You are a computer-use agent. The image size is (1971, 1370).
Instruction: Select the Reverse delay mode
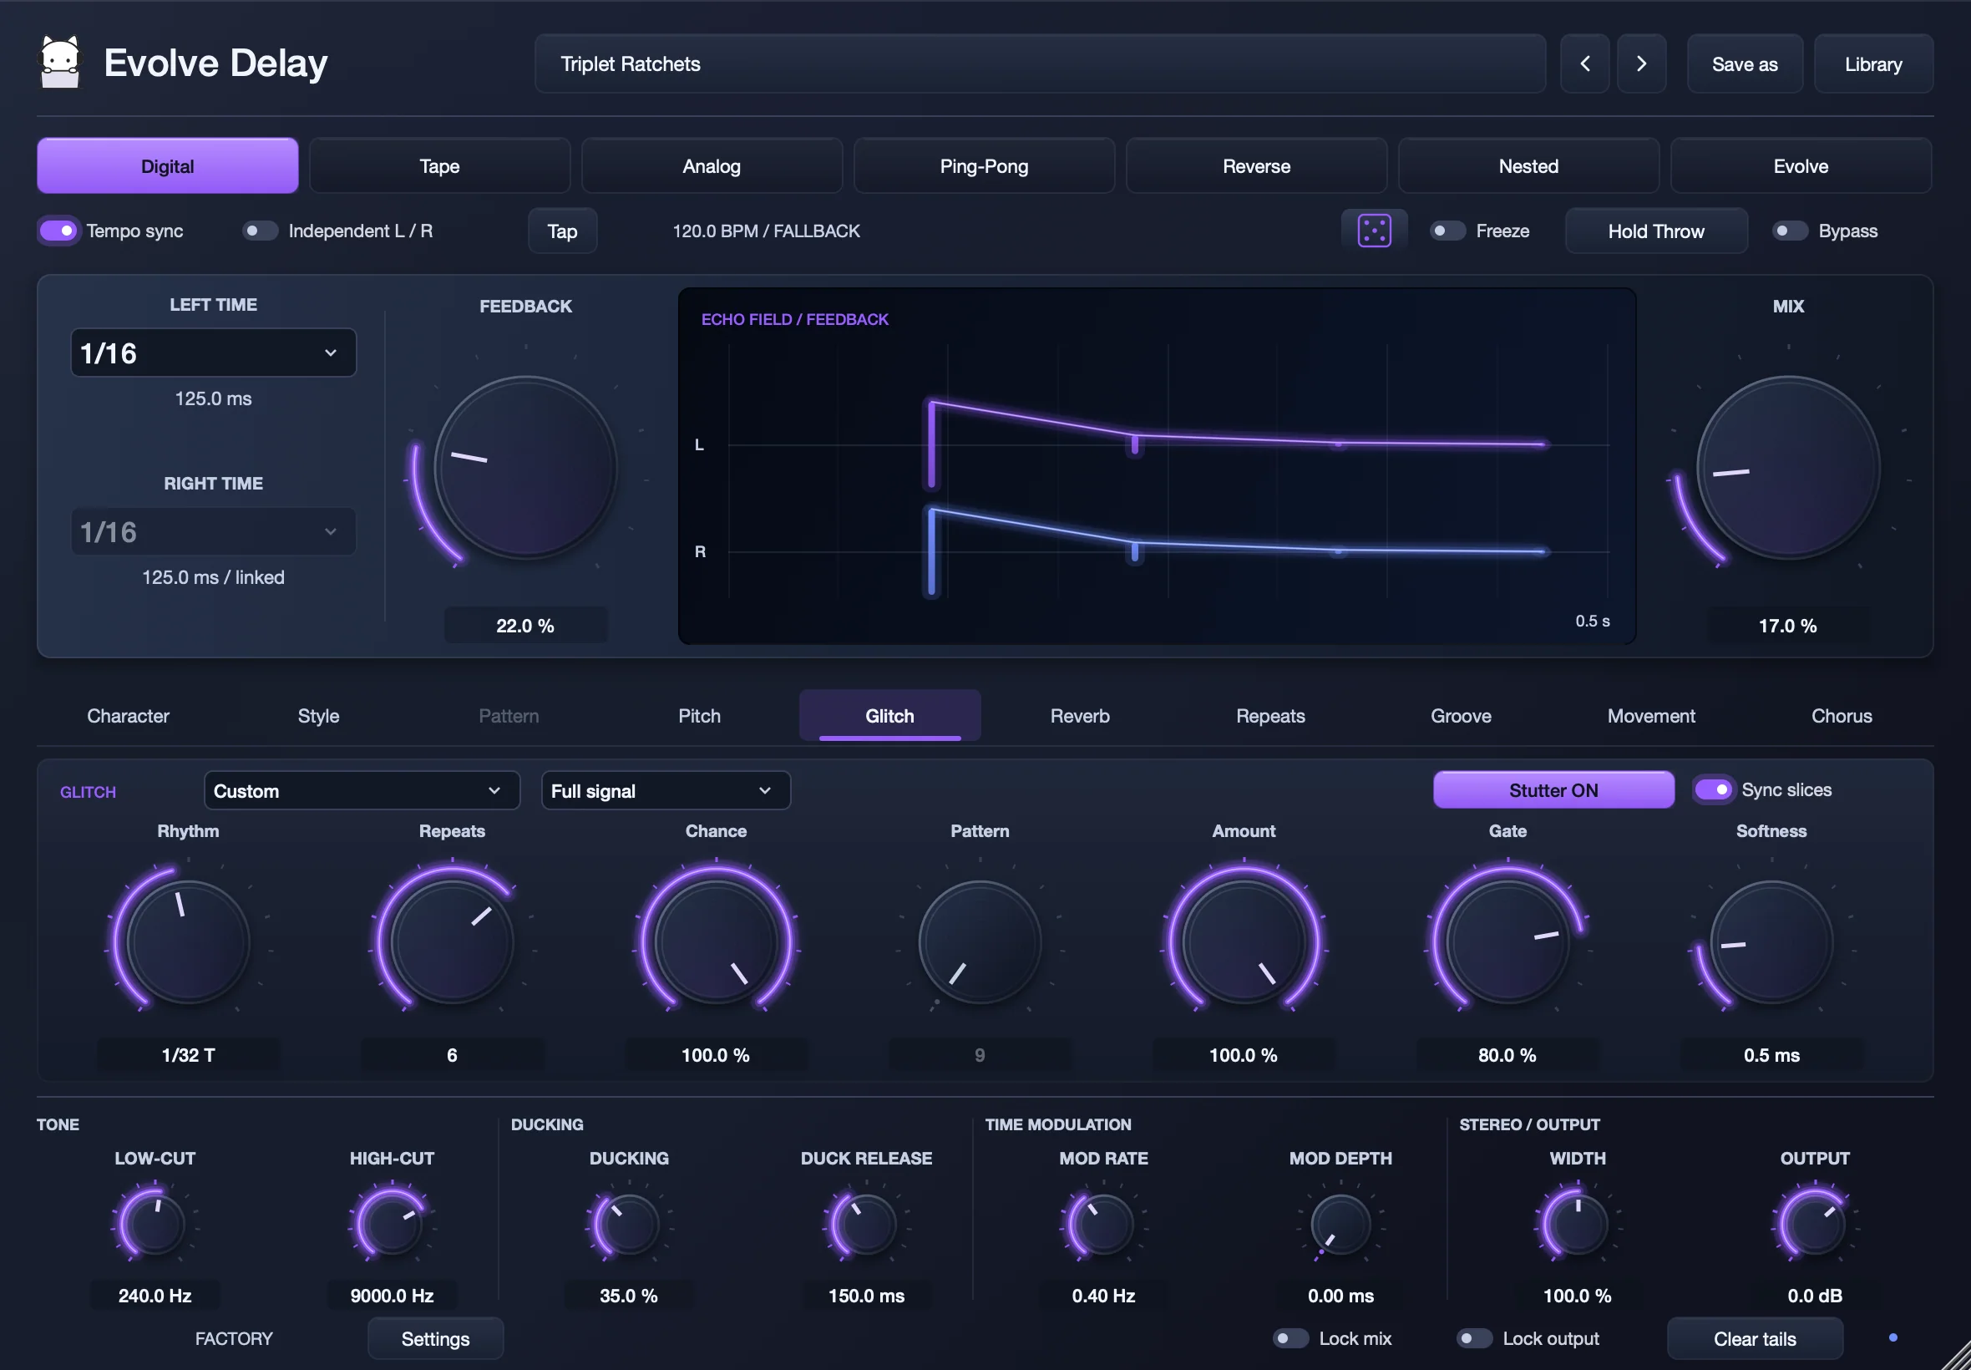click(x=1255, y=165)
